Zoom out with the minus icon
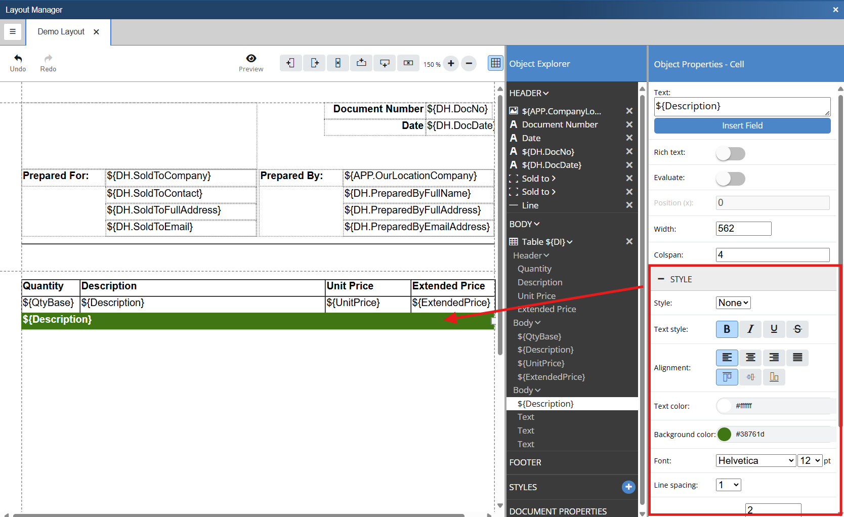The image size is (844, 517). point(469,63)
